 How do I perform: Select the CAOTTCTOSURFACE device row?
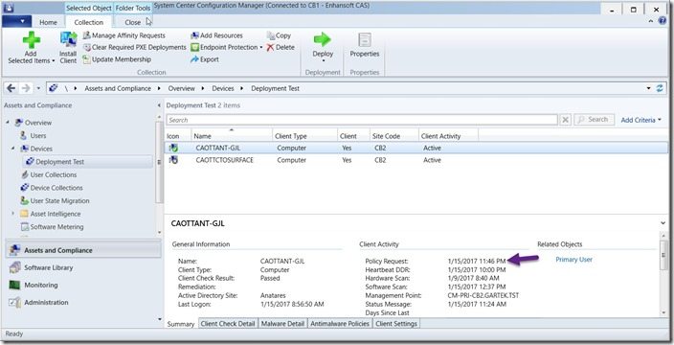pyautogui.click(x=416, y=160)
